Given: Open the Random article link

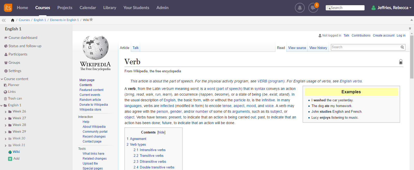Looking at the screenshot, I should [90, 100].
